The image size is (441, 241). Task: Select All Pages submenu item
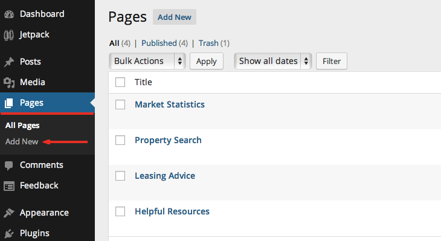click(x=22, y=126)
